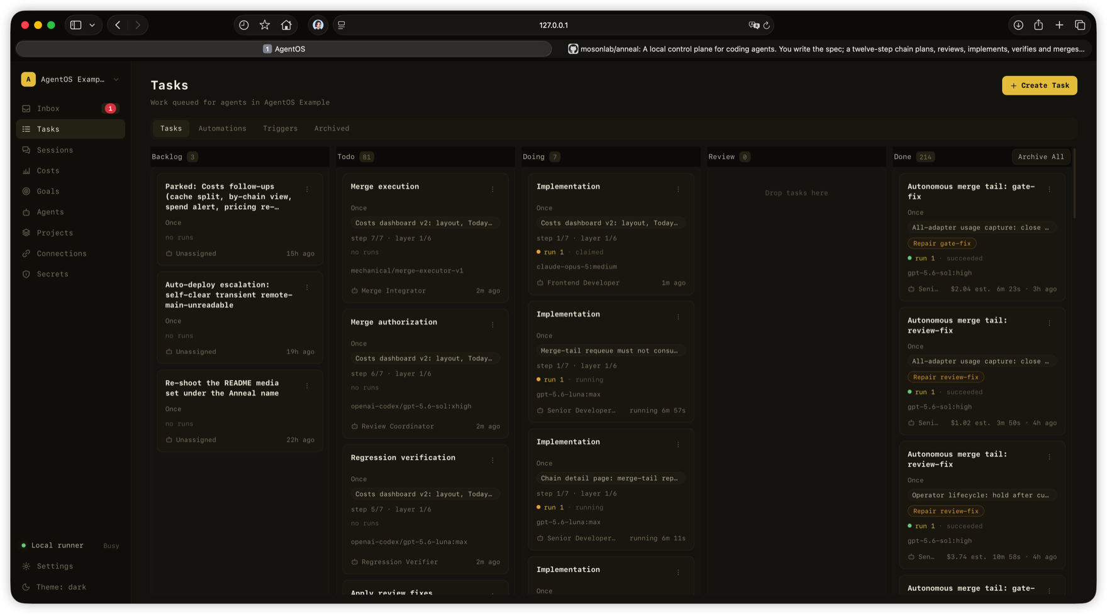Click the bookmark star icon
The width and height of the screenshot is (1107, 614).
tap(265, 25)
